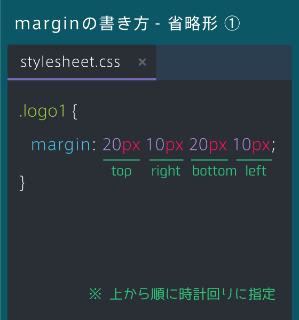Screen dimensions: 299x320
Task: Select the stylesheet.css tab
Action: pyautogui.click(x=82, y=62)
